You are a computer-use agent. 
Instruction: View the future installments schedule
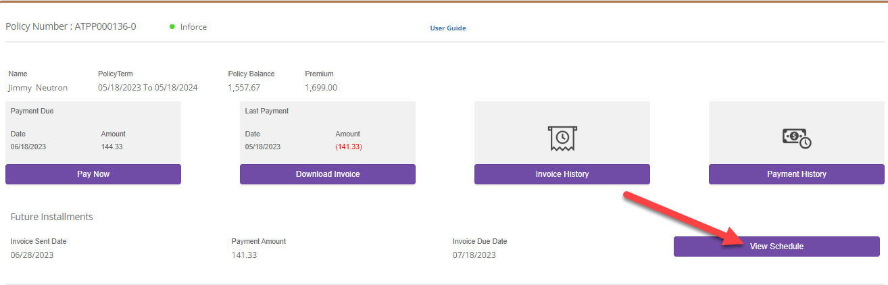click(x=776, y=247)
